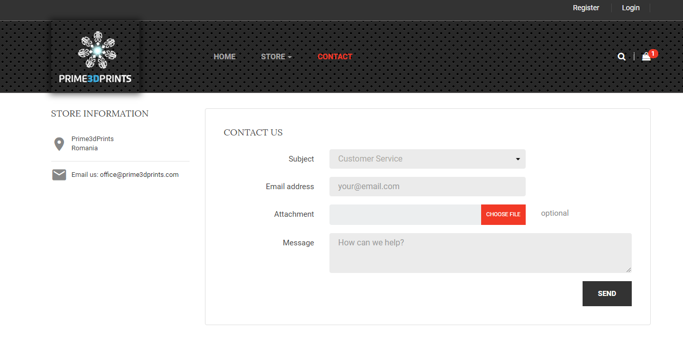683x343 pixels.
Task: Click the envelope email icon
Action: pos(59,175)
